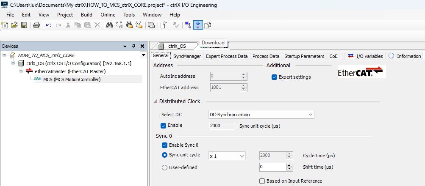The image size is (425, 186).
Task: Click the Properties window toolbar icon
Action: click(151, 25)
